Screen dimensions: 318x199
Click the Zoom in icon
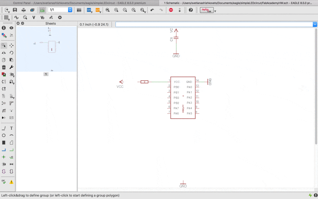116,10
